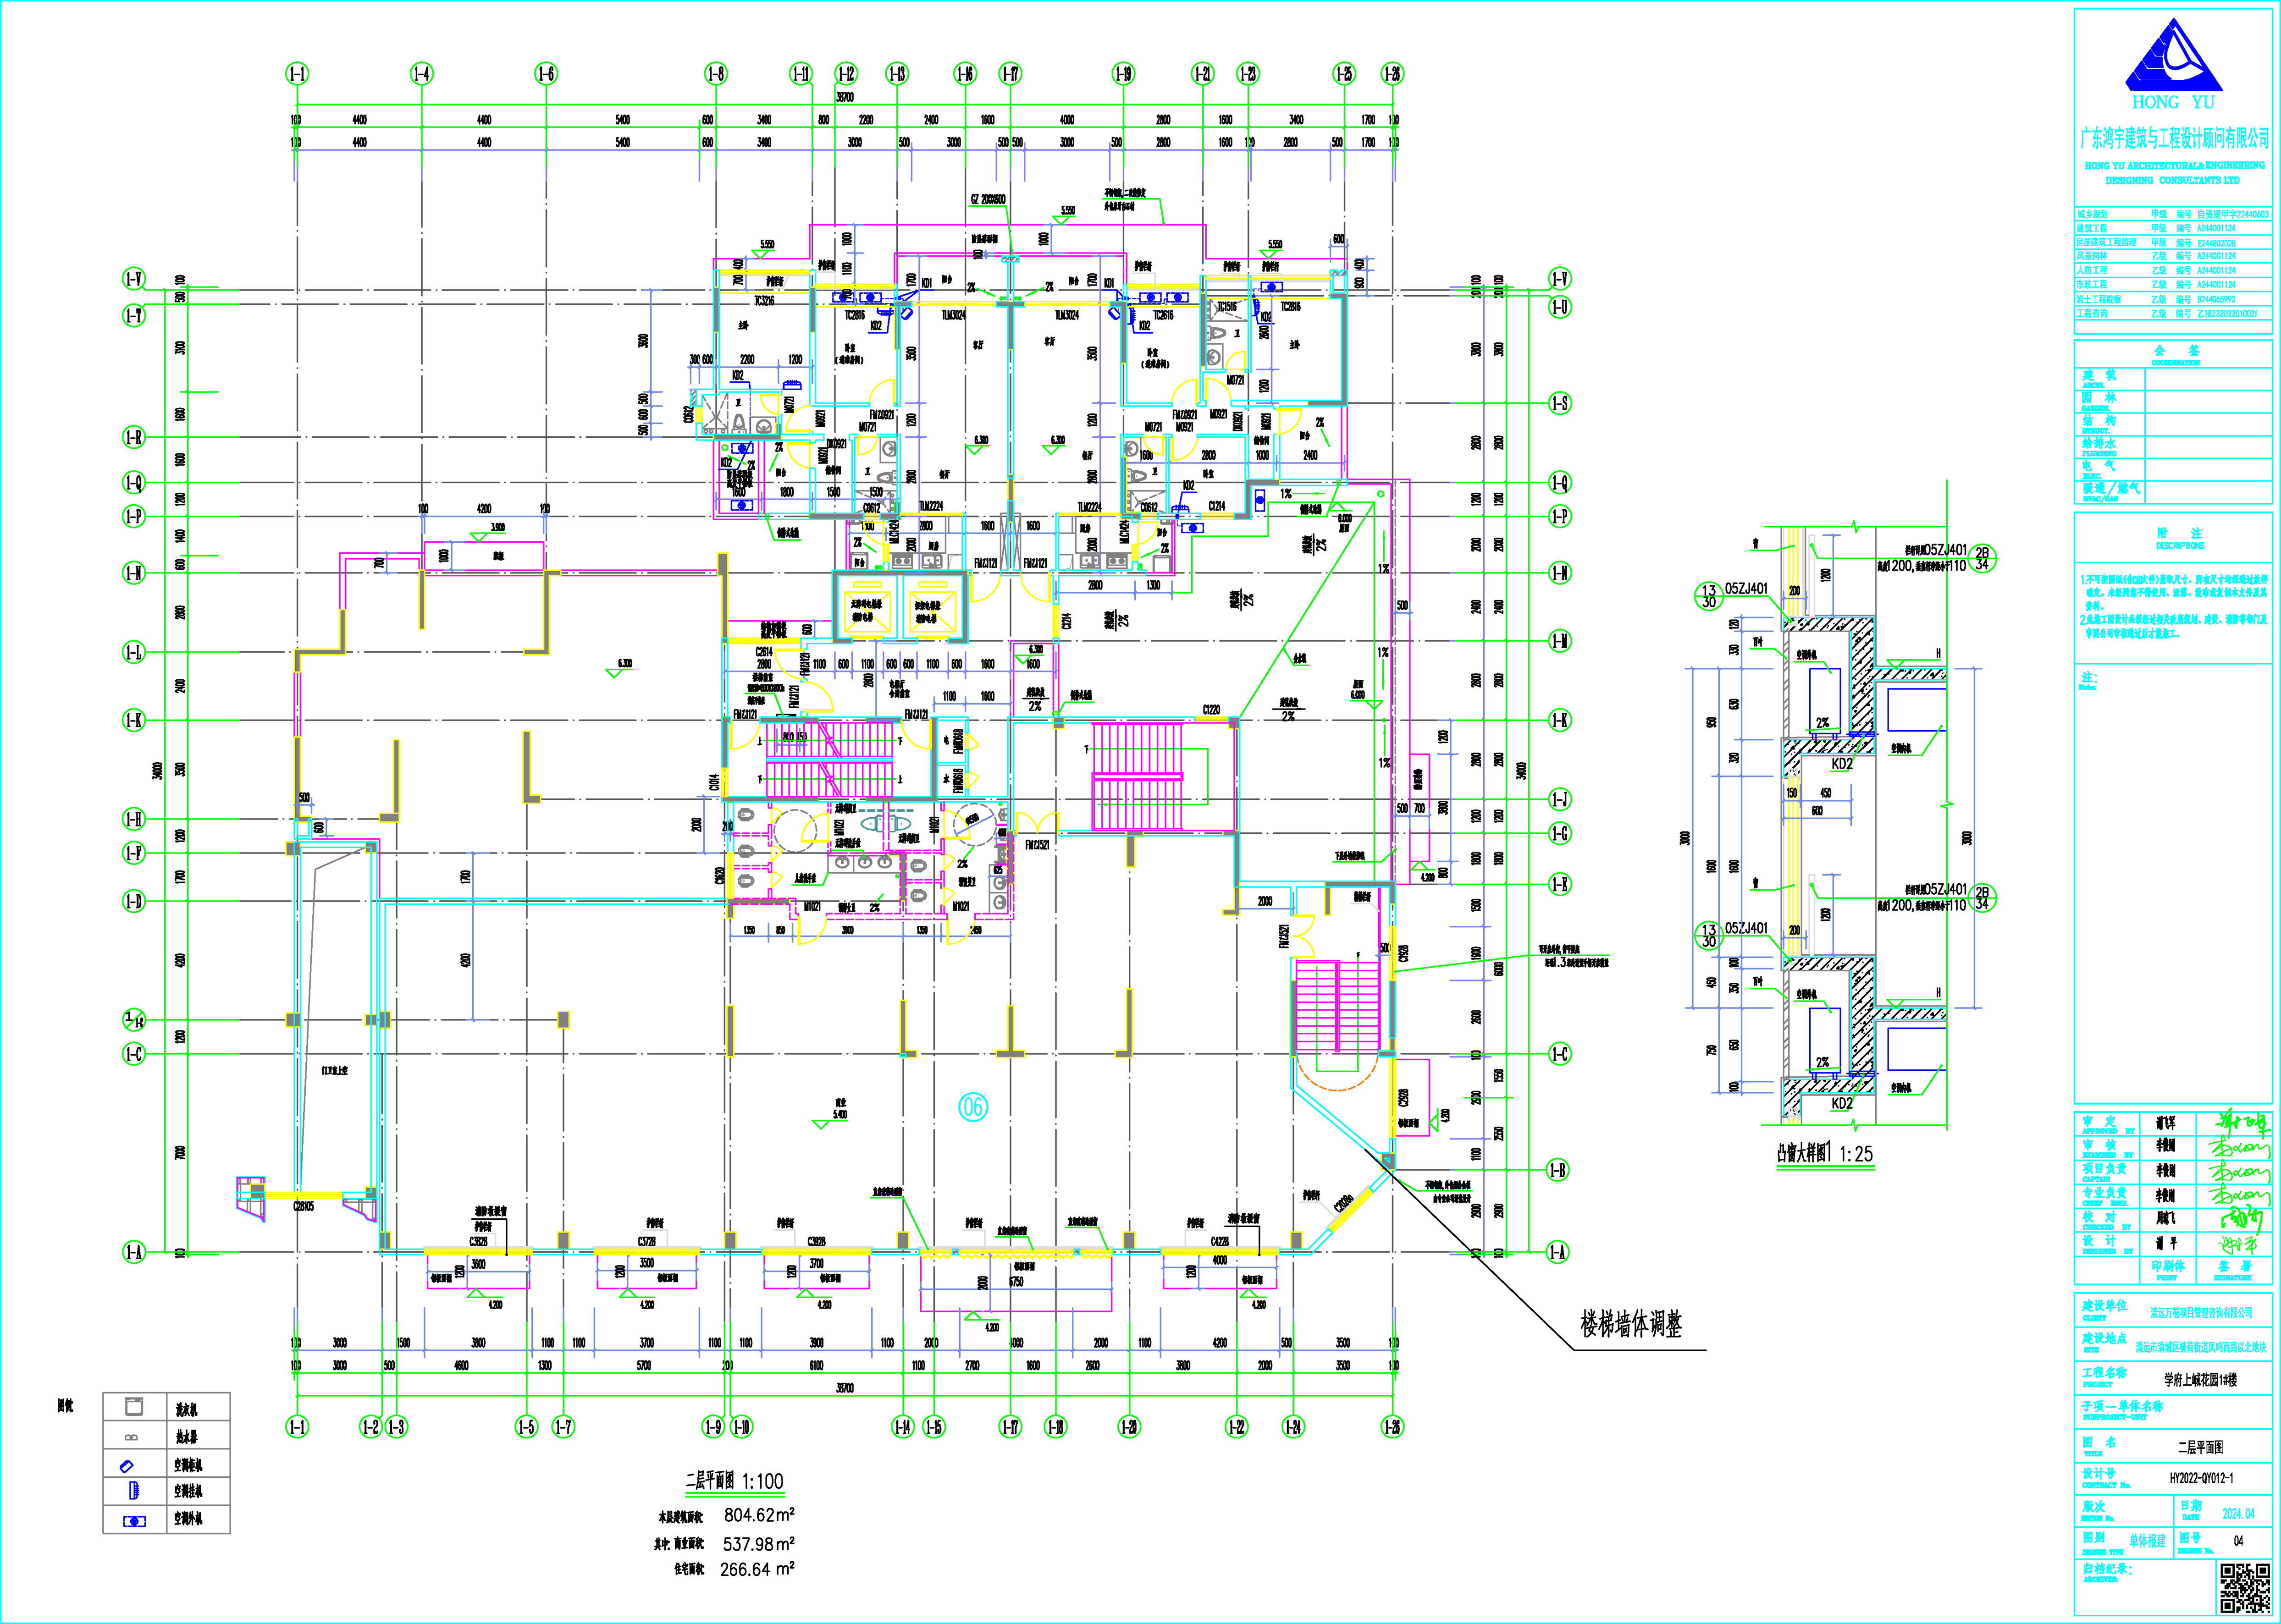Click grid bubble 1-1 at the top-left
The image size is (2281, 1624).
point(297,73)
